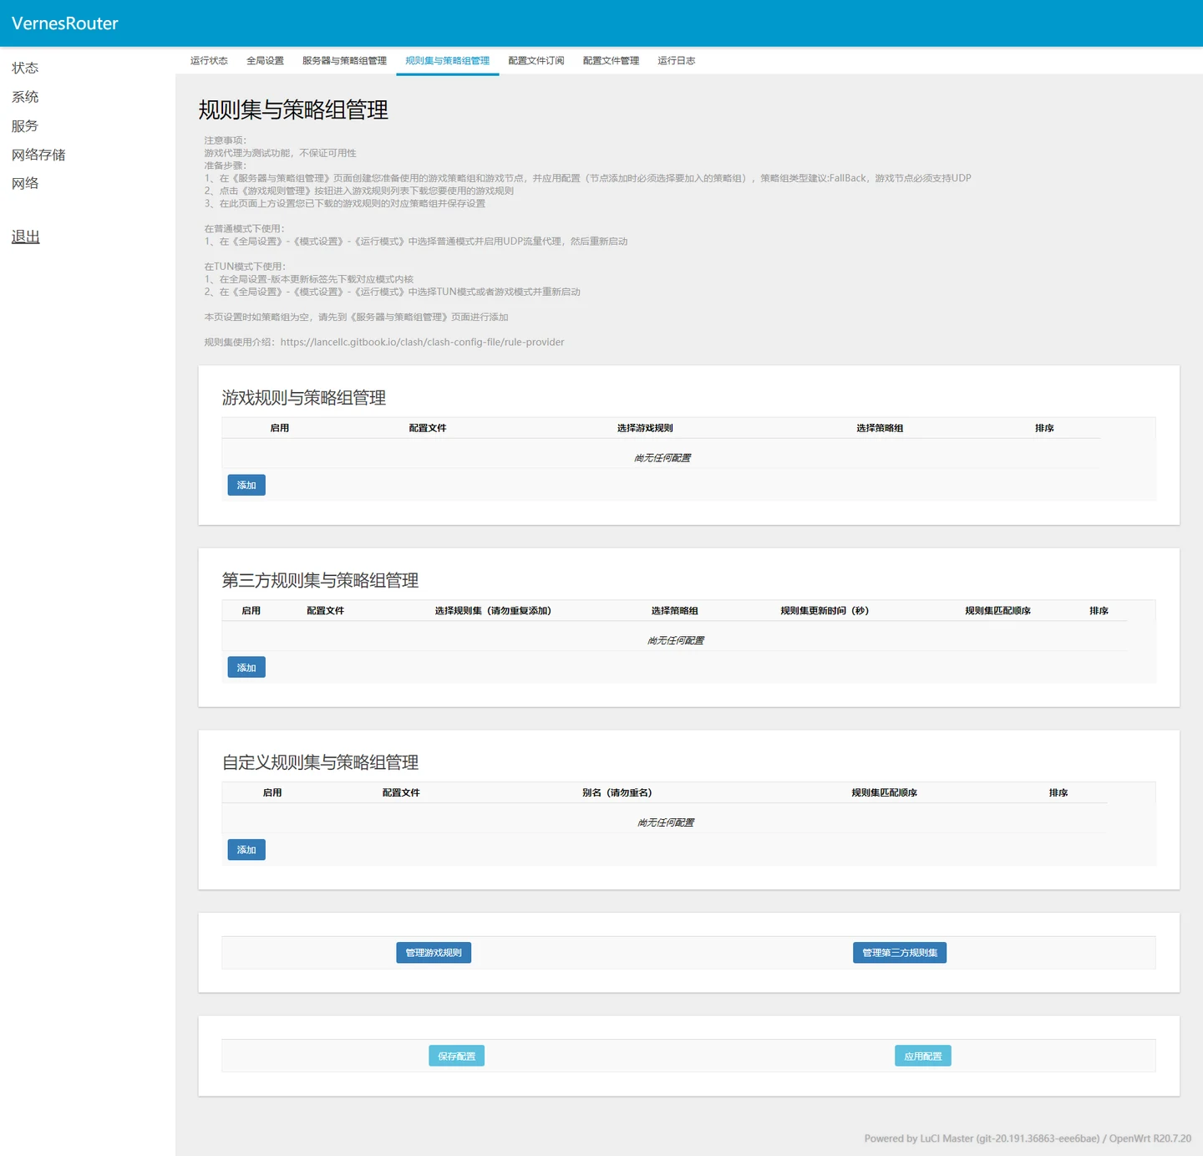The height and width of the screenshot is (1156, 1203).
Task: Click the 退出 logout link
Action: pos(26,237)
